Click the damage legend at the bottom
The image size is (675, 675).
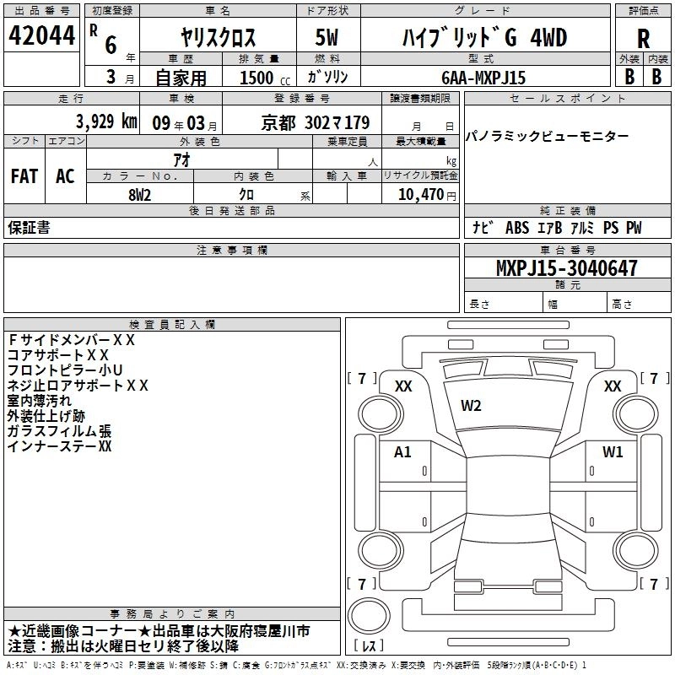pyautogui.click(x=296, y=666)
